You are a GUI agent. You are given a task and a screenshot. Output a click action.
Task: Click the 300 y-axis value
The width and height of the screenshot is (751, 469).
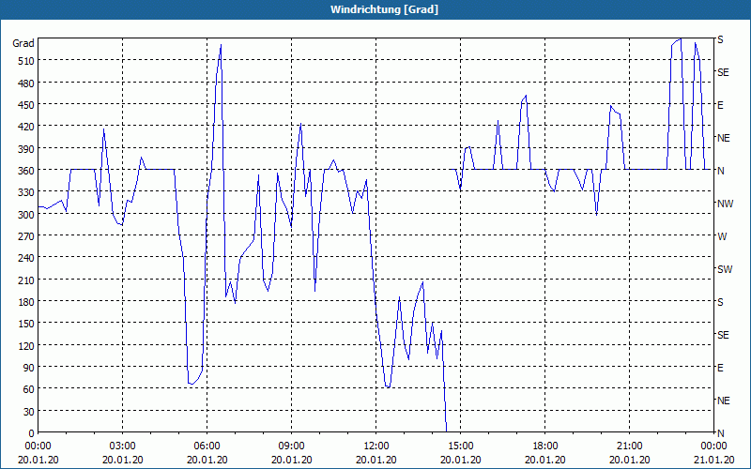[x=26, y=215]
